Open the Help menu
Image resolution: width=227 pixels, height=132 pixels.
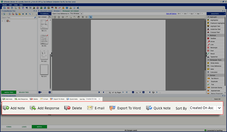click(x=21, y=5)
